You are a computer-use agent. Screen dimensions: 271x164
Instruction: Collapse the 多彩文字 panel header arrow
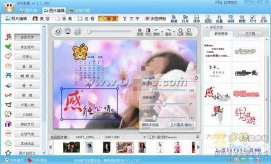207,27
